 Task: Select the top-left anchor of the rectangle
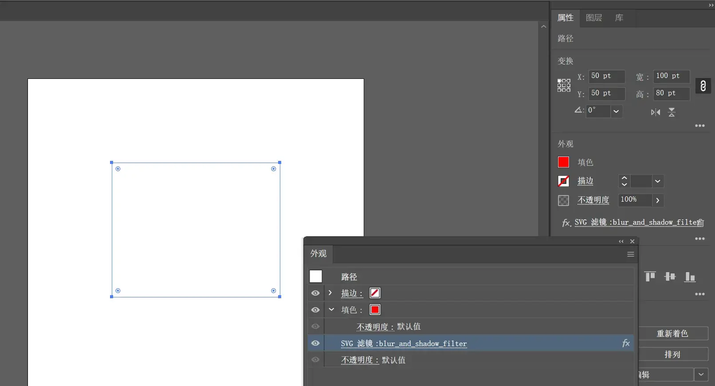pyautogui.click(x=111, y=163)
